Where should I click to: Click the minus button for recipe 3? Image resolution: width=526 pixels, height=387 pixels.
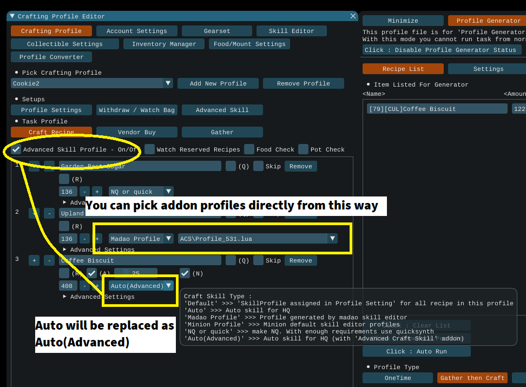point(49,260)
